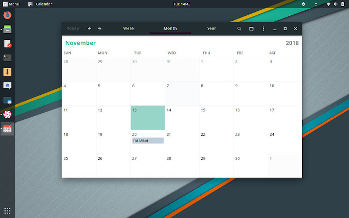Open the calendar management icon in header

251,28
